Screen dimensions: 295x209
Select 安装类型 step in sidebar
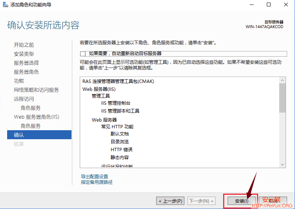(24, 54)
